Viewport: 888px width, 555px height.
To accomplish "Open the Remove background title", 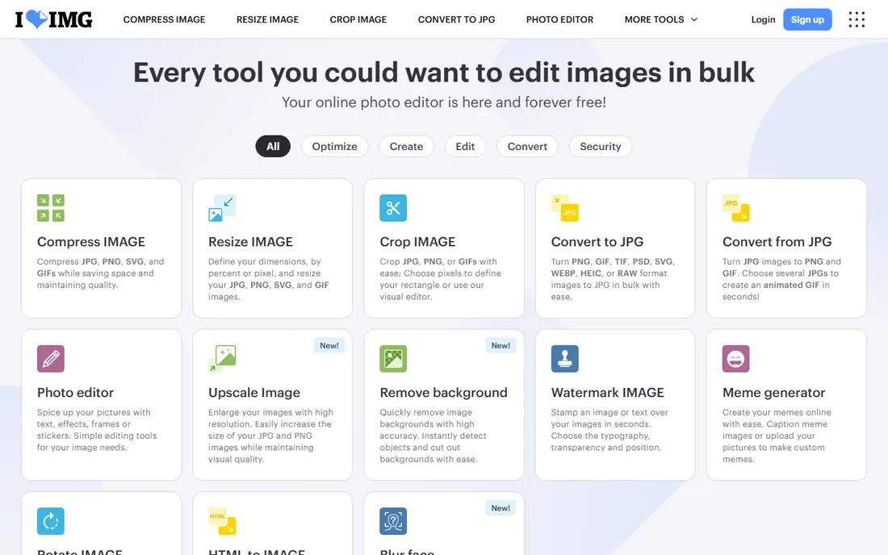I will point(443,393).
